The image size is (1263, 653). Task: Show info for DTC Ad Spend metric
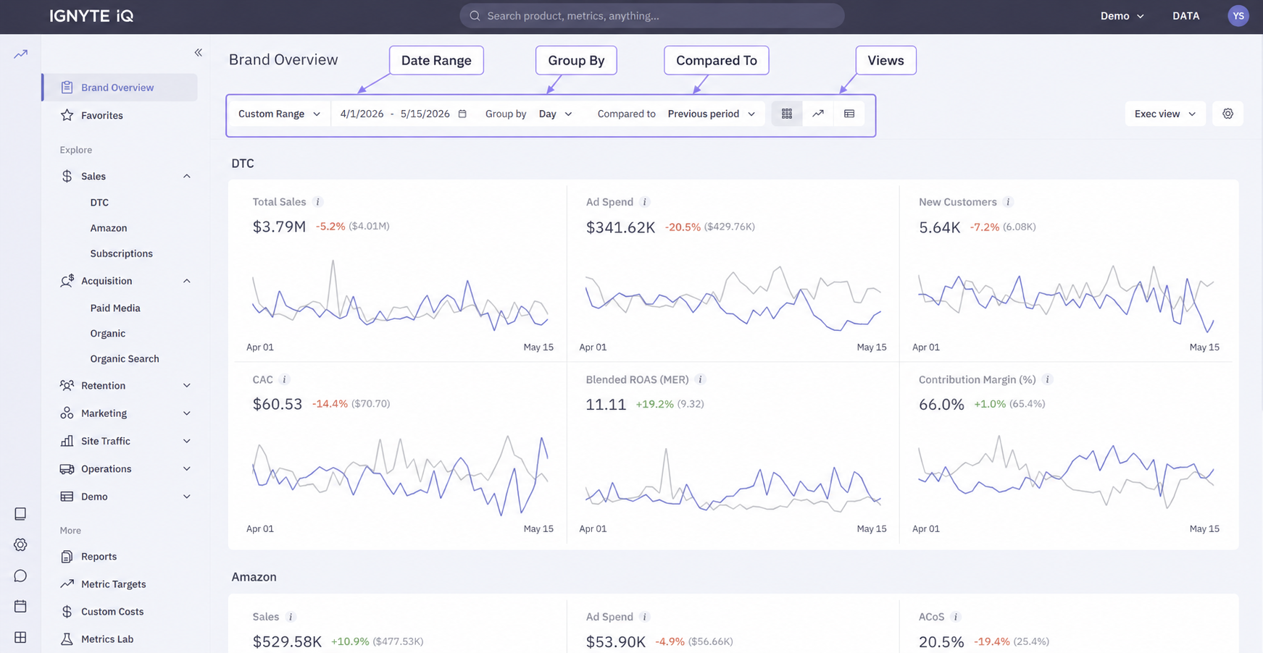[645, 202]
